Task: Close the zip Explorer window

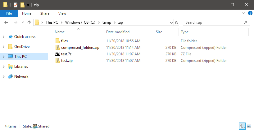Action: (x=246, y=5)
